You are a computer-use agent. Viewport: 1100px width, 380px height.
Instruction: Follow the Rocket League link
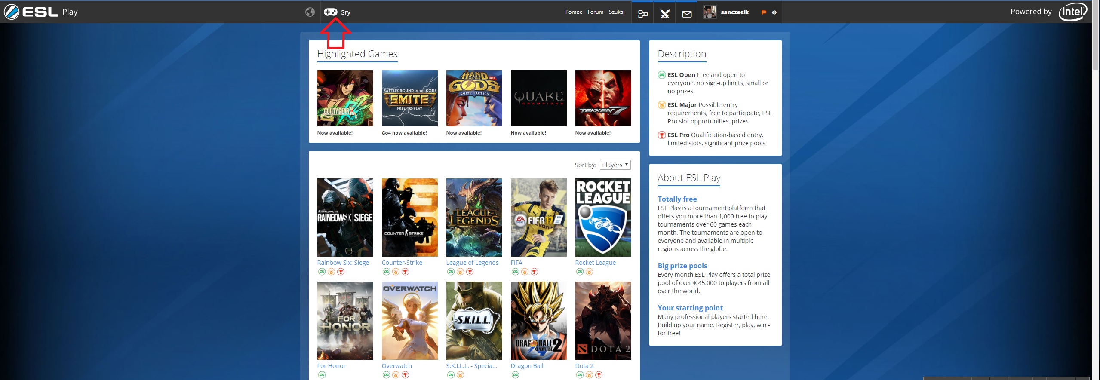click(595, 263)
